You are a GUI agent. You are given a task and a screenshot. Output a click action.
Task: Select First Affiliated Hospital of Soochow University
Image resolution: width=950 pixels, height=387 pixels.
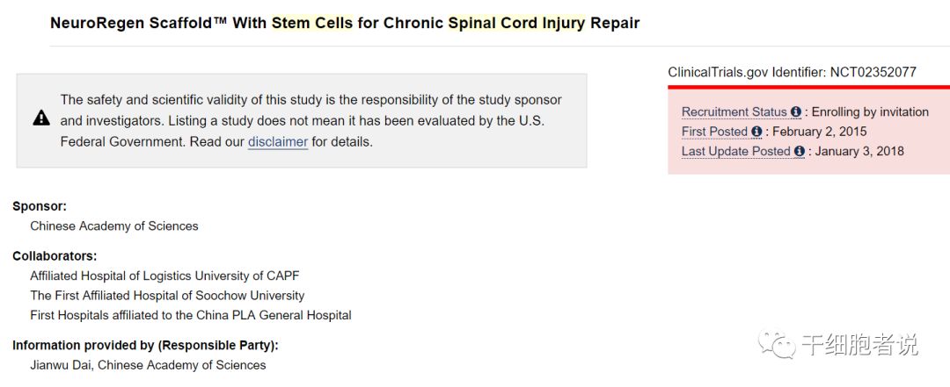click(167, 296)
